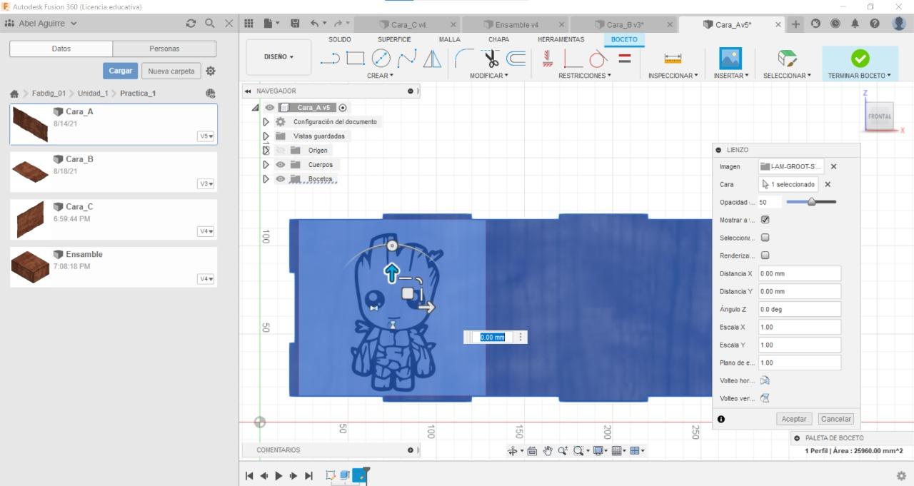
Task: Toggle visibility of Bocetos folder
Action: click(x=280, y=179)
